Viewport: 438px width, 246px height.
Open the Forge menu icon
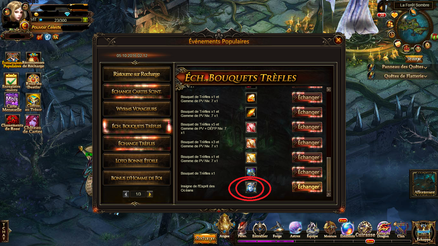coord(277,229)
